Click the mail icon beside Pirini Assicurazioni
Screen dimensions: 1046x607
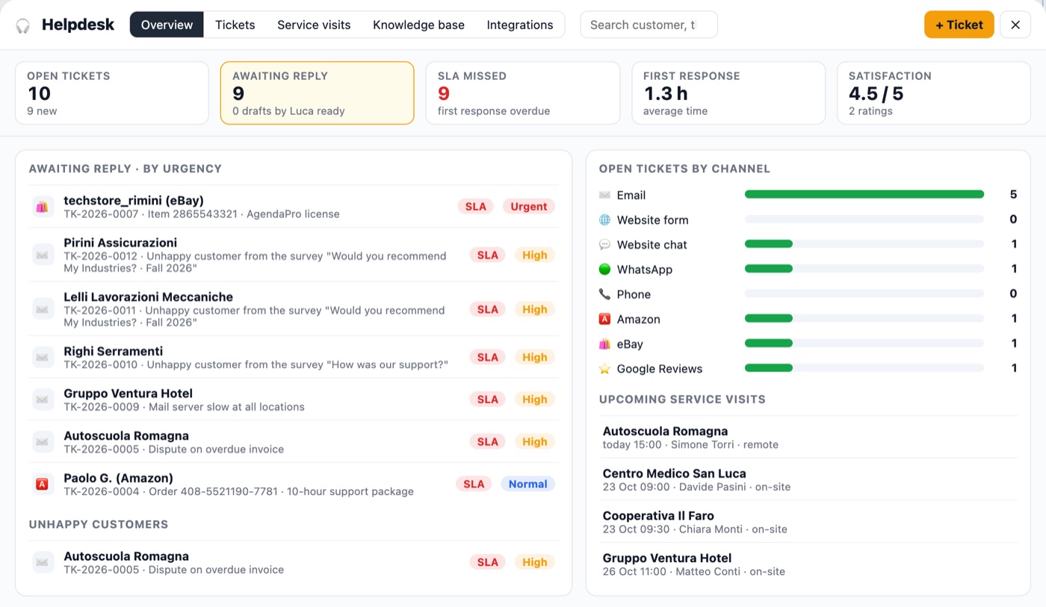point(43,255)
